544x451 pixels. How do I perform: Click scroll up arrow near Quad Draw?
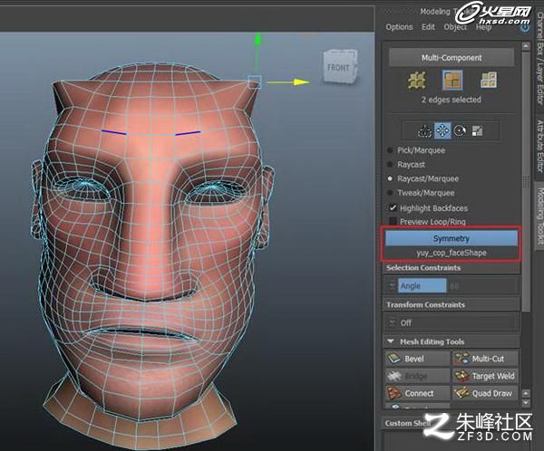pos(526,393)
